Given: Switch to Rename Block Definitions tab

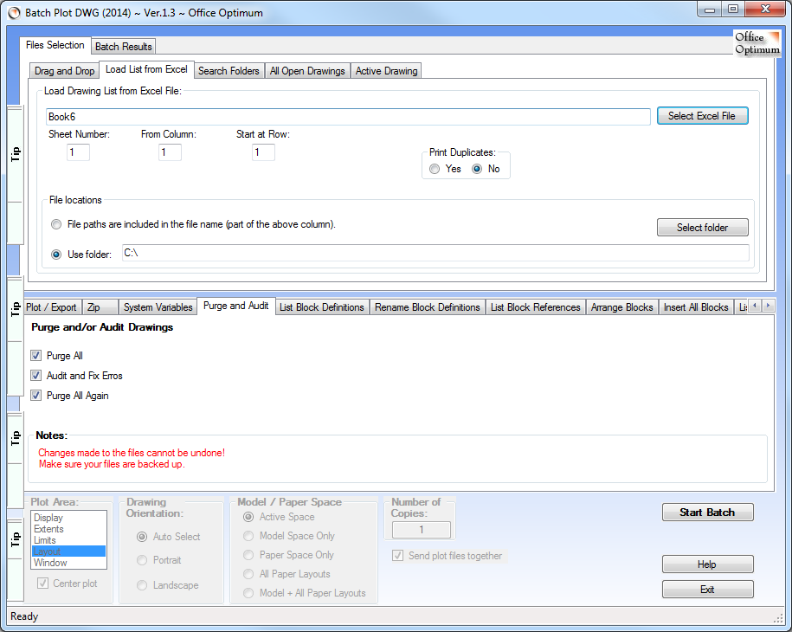Looking at the screenshot, I should (428, 307).
